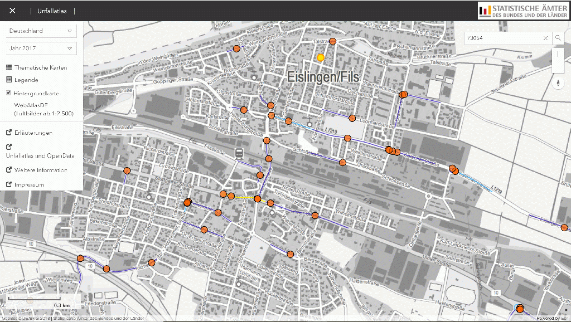Open the Deutschland region dropdown
Viewport: 571px width, 322px height.
[41, 31]
